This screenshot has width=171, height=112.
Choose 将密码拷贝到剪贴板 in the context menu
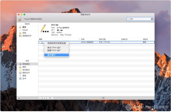point(57,43)
